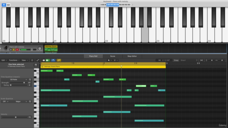Play the highlighted grey key on the keyboard
The height and width of the screenshot is (128, 228).
tap(145, 35)
